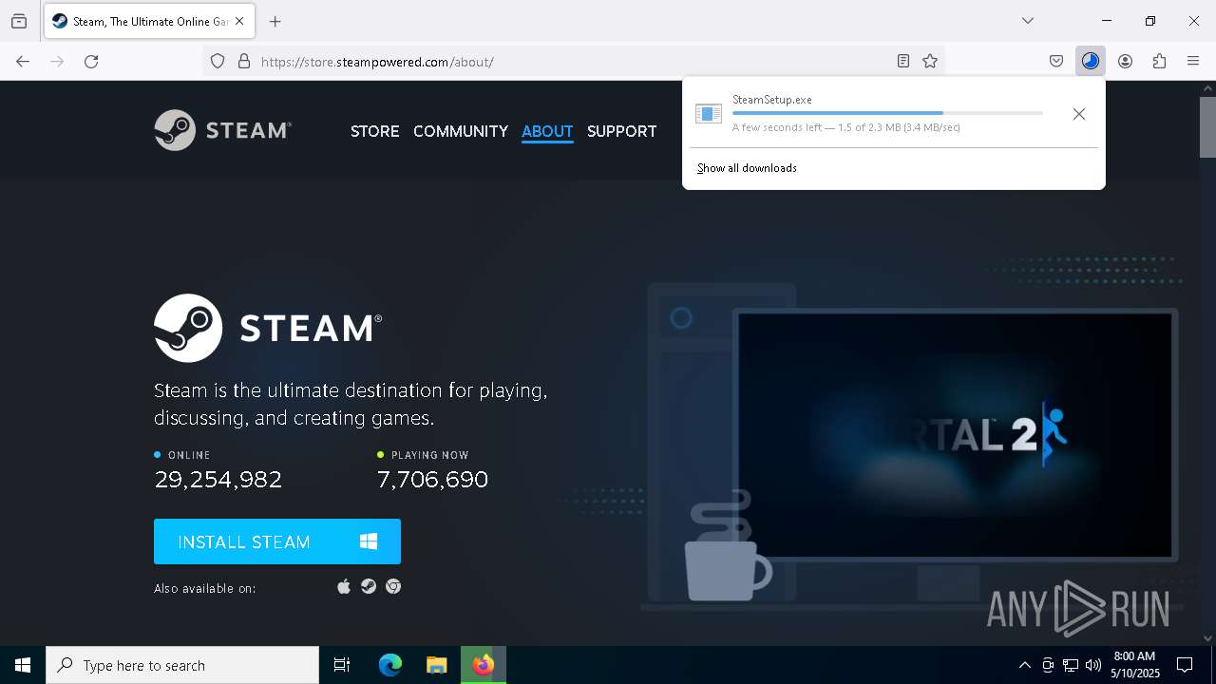This screenshot has width=1216, height=684.
Task: Click playing now count 7,706,690
Action: point(433,480)
